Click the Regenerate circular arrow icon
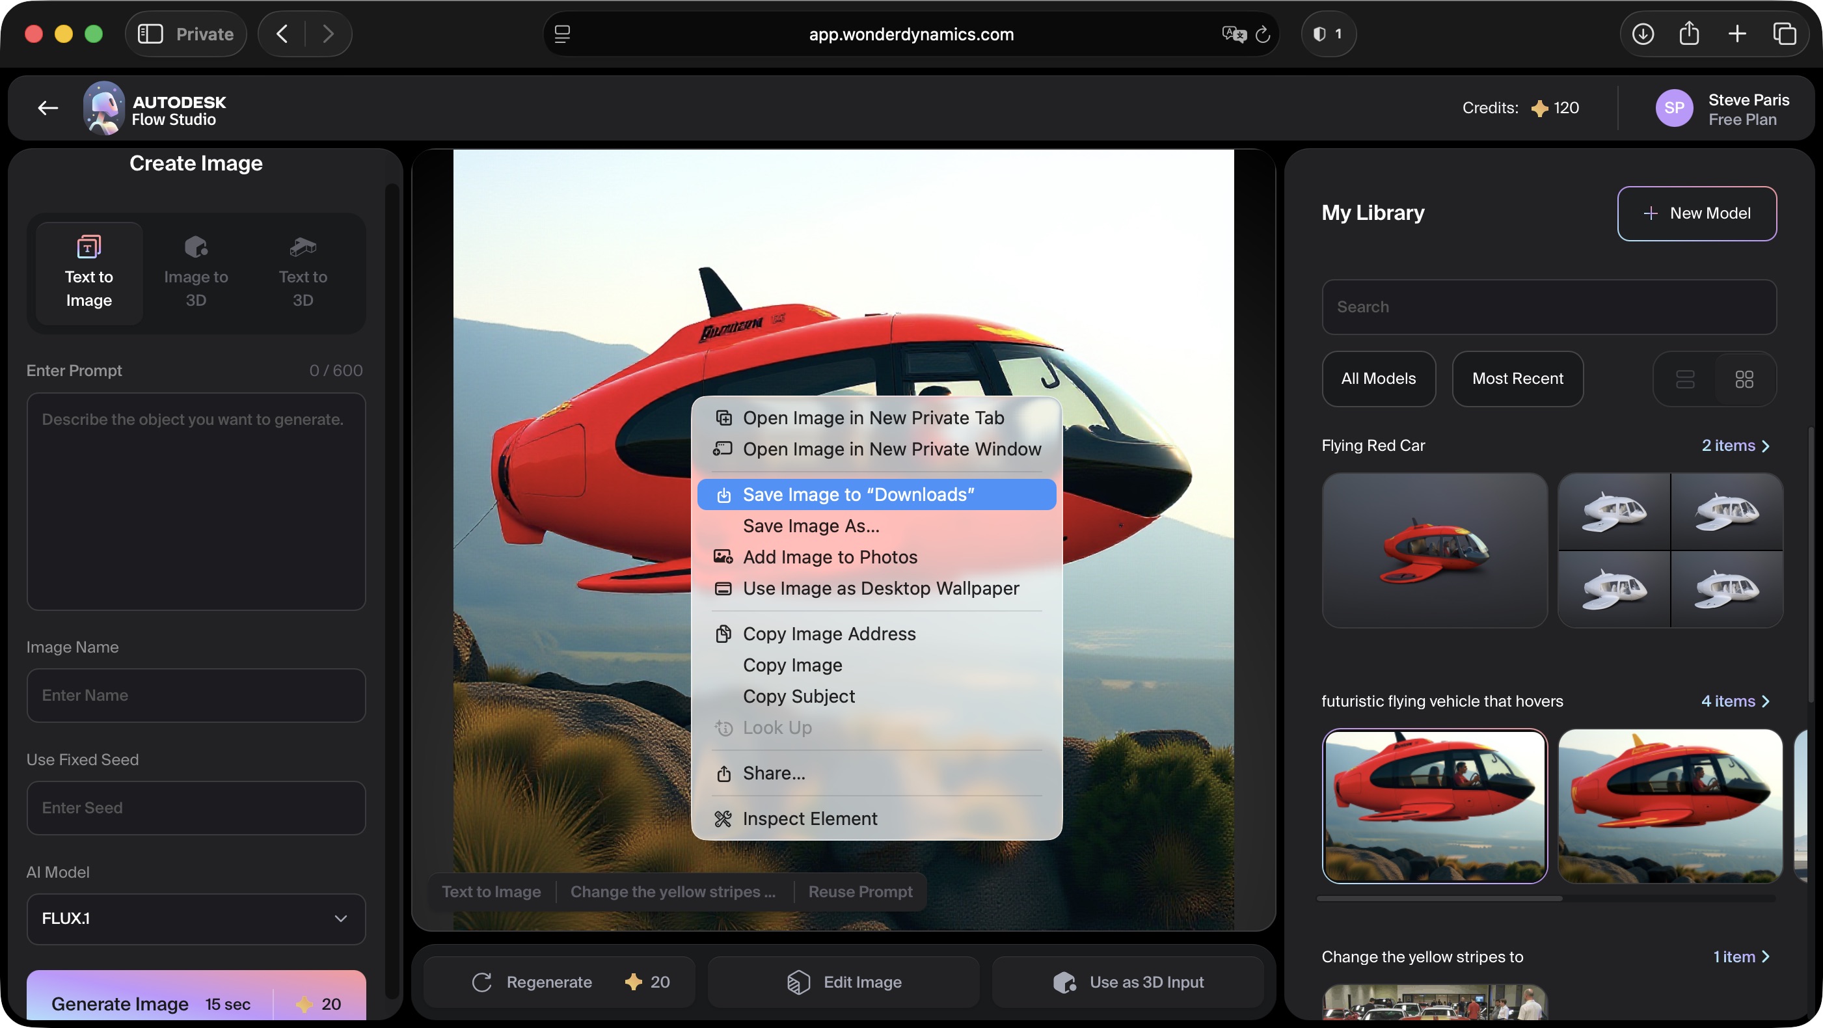This screenshot has height=1028, width=1823. click(482, 982)
